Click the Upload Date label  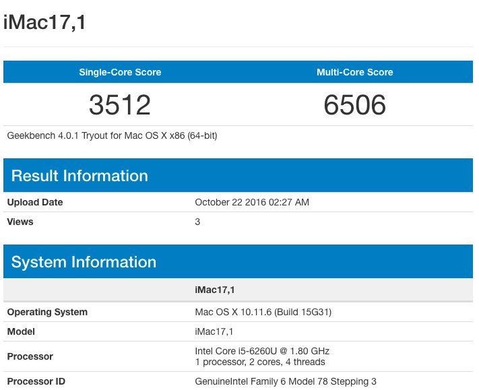click(35, 202)
